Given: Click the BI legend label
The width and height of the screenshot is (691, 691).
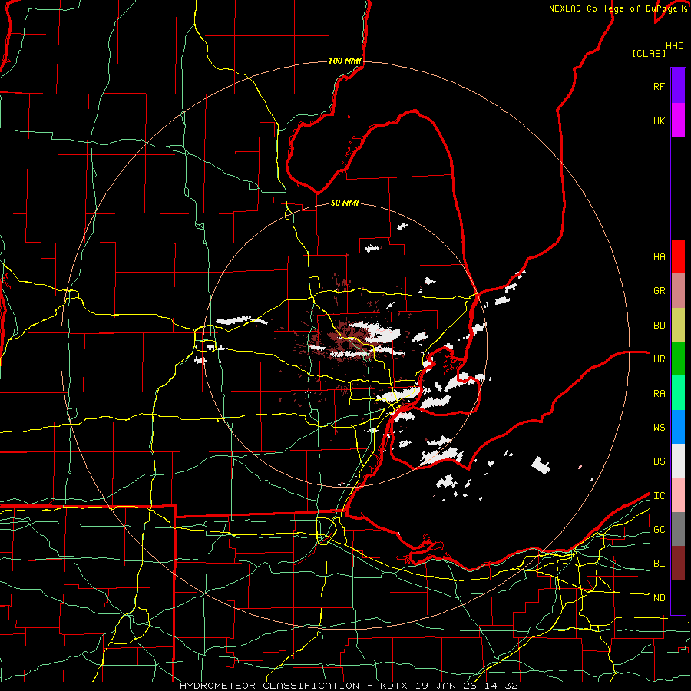Looking at the screenshot, I should [x=659, y=564].
